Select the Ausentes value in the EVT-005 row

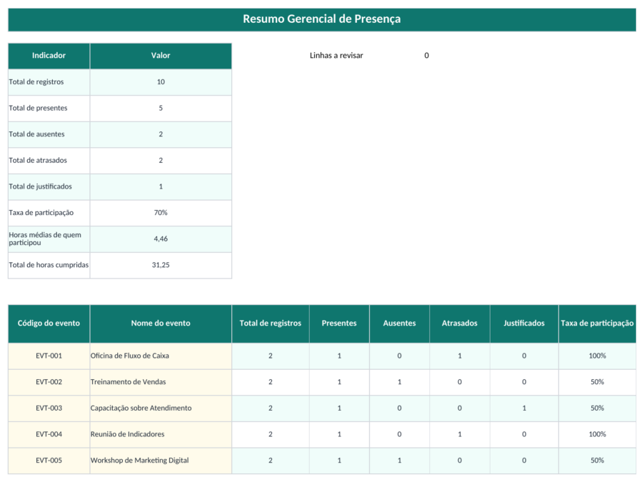[x=399, y=461]
